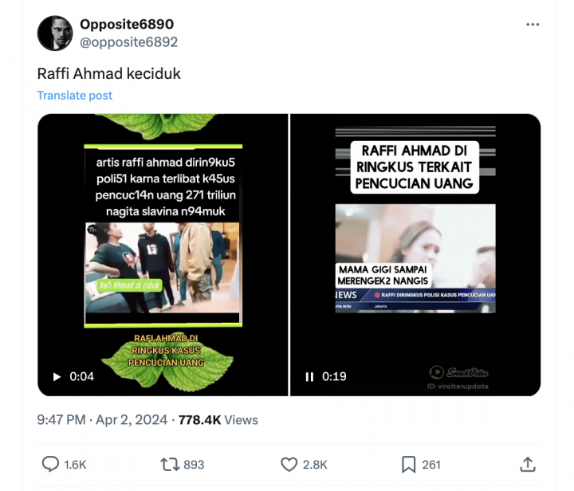The width and height of the screenshot is (574, 491).
Task: Open the Opposite6890 display name
Action: click(127, 24)
